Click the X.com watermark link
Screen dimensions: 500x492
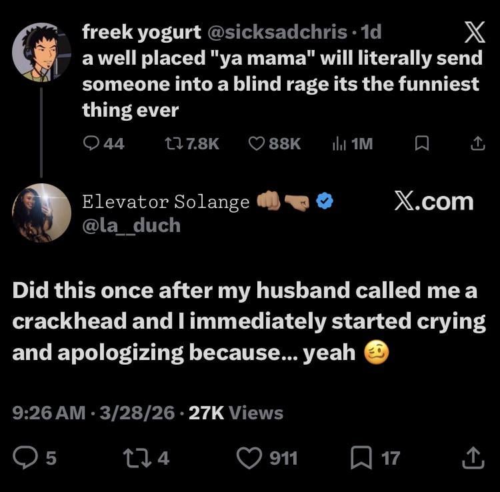[433, 201]
